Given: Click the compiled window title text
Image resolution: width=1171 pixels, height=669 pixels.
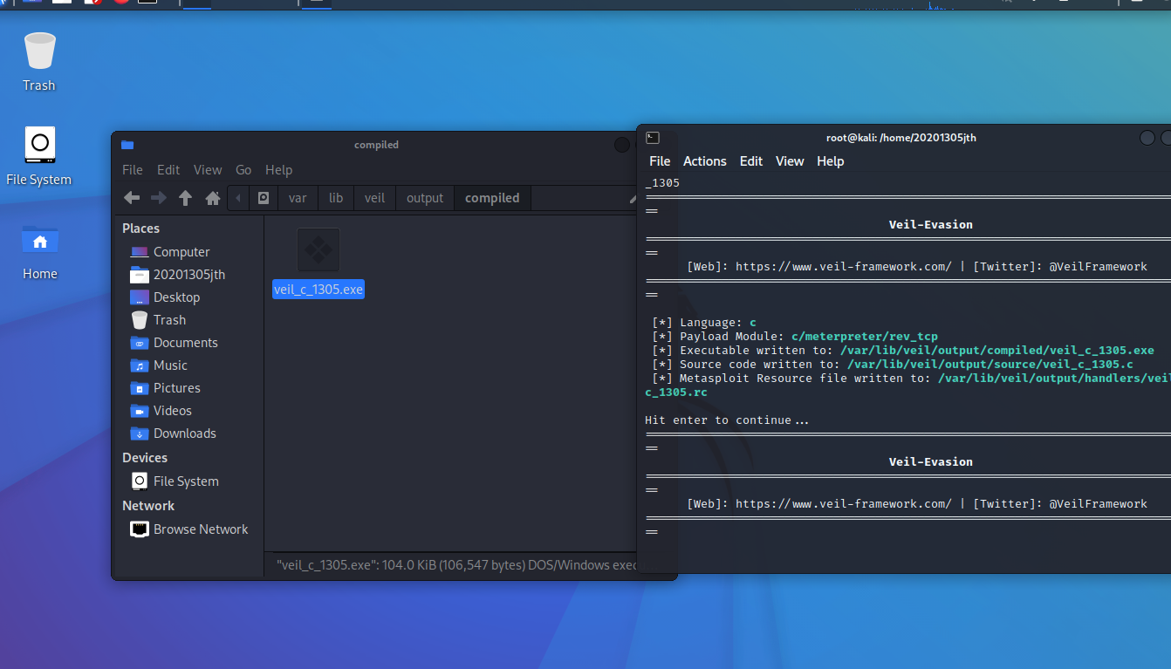Looking at the screenshot, I should [377, 145].
